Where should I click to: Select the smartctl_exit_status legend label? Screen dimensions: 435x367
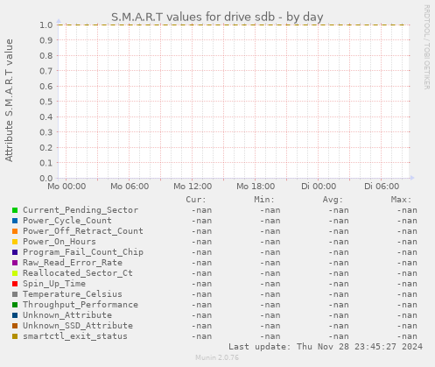(75, 336)
